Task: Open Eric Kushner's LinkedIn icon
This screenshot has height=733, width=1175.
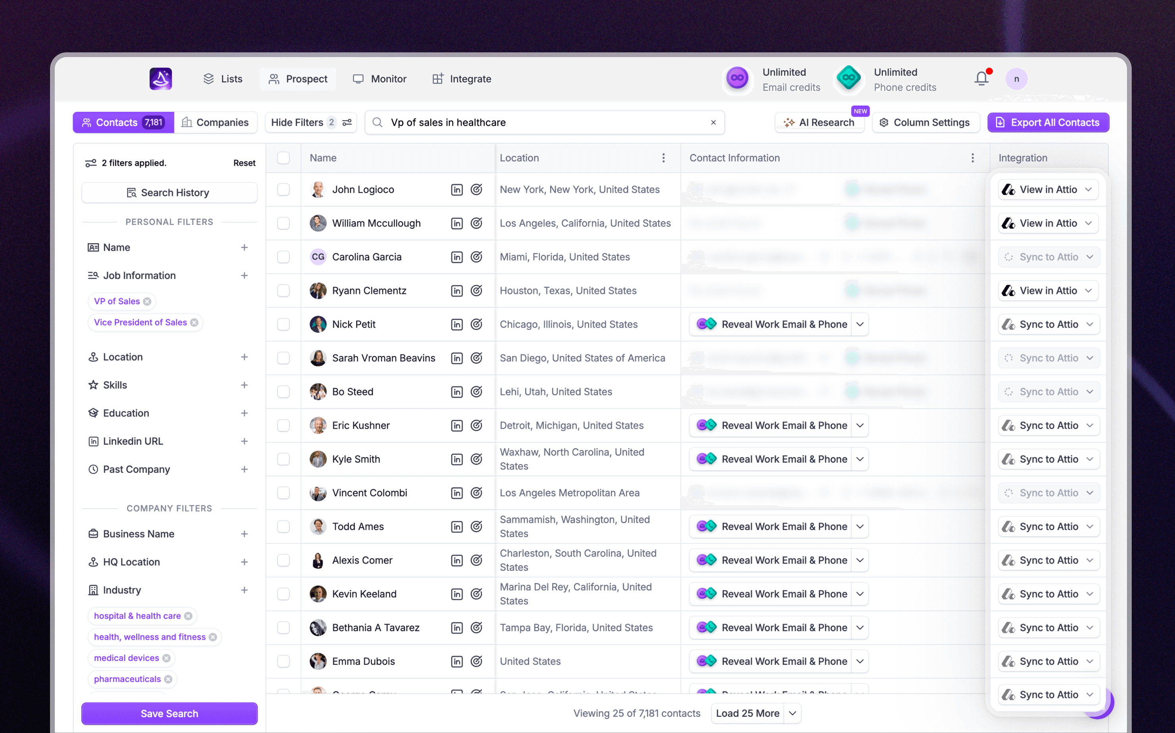Action: pyautogui.click(x=457, y=426)
